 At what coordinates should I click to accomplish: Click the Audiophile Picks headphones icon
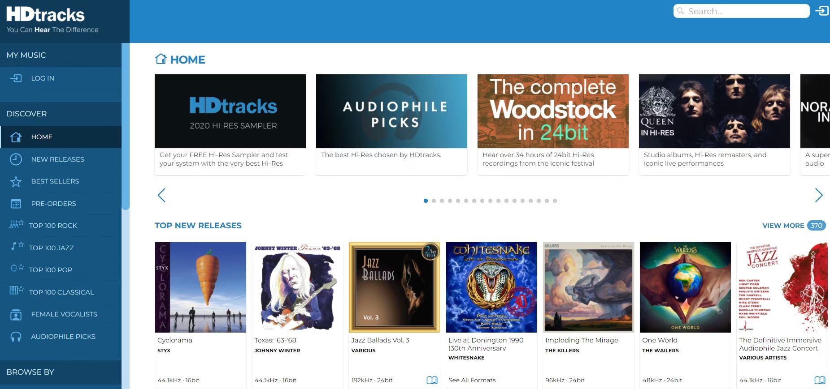tap(16, 337)
